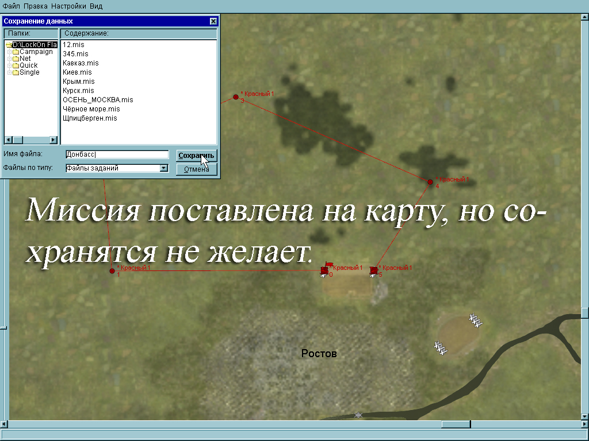Select the Campaign folder icon
Image resolution: width=589 pixels, height=441 pixels.
pos(16,52)
